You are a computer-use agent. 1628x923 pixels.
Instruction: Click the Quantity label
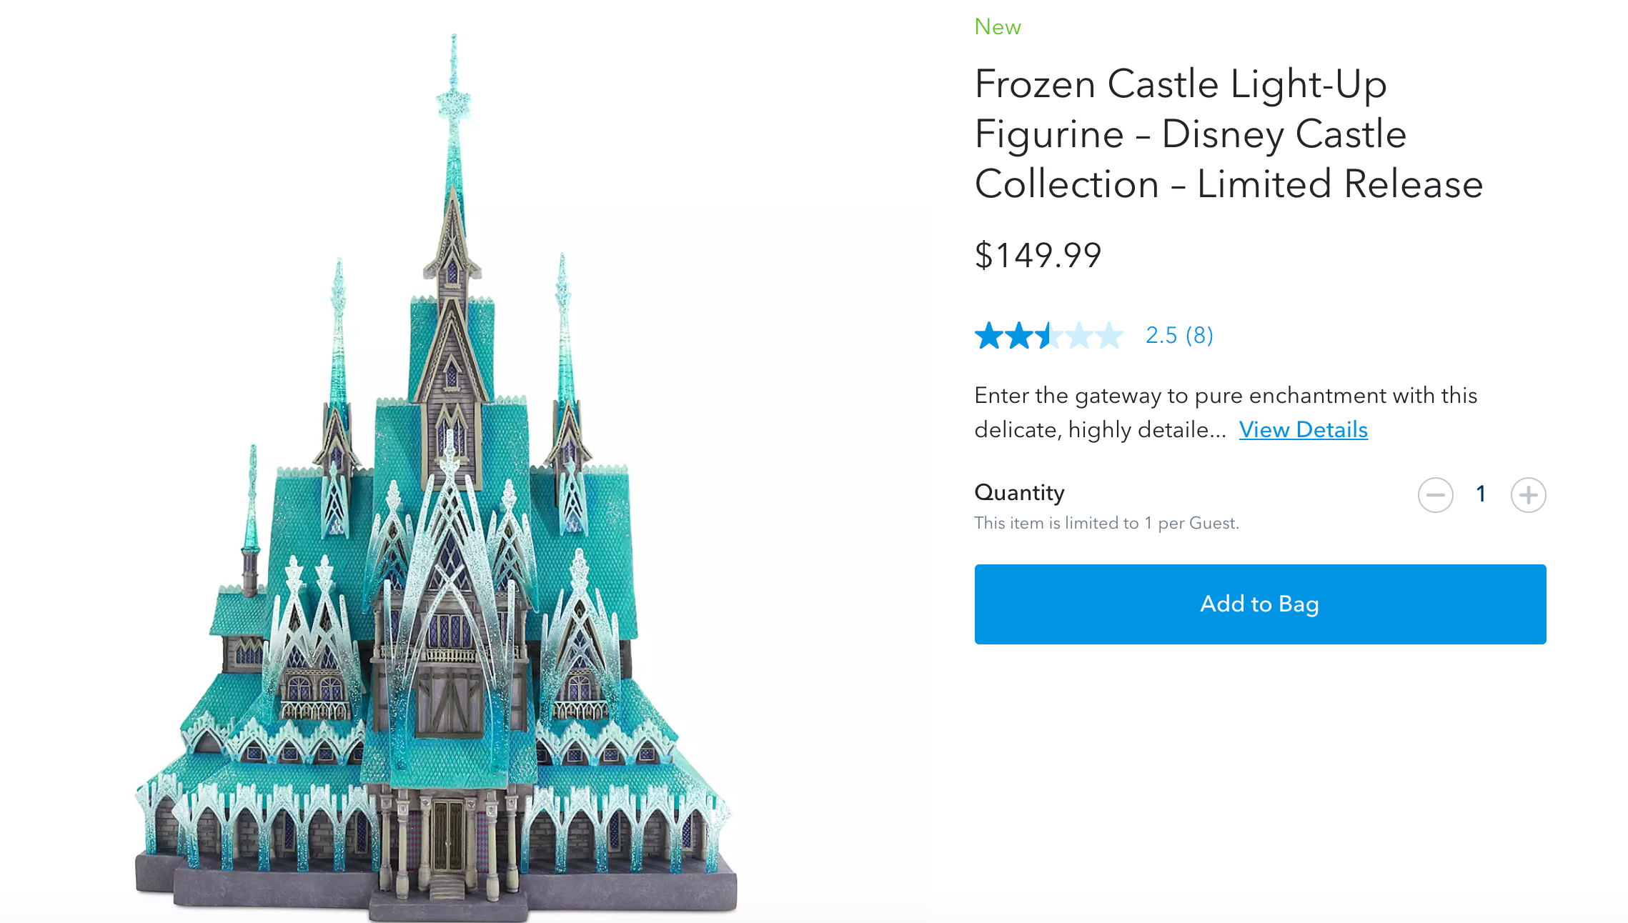[x=1019, y=493]
